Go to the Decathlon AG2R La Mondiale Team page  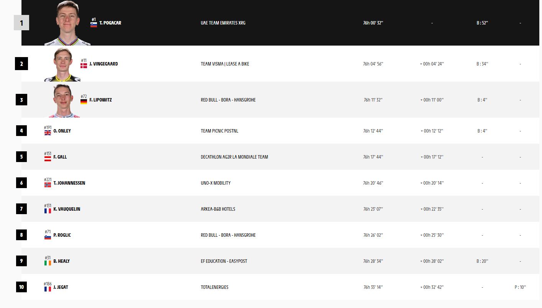[234, 157]
